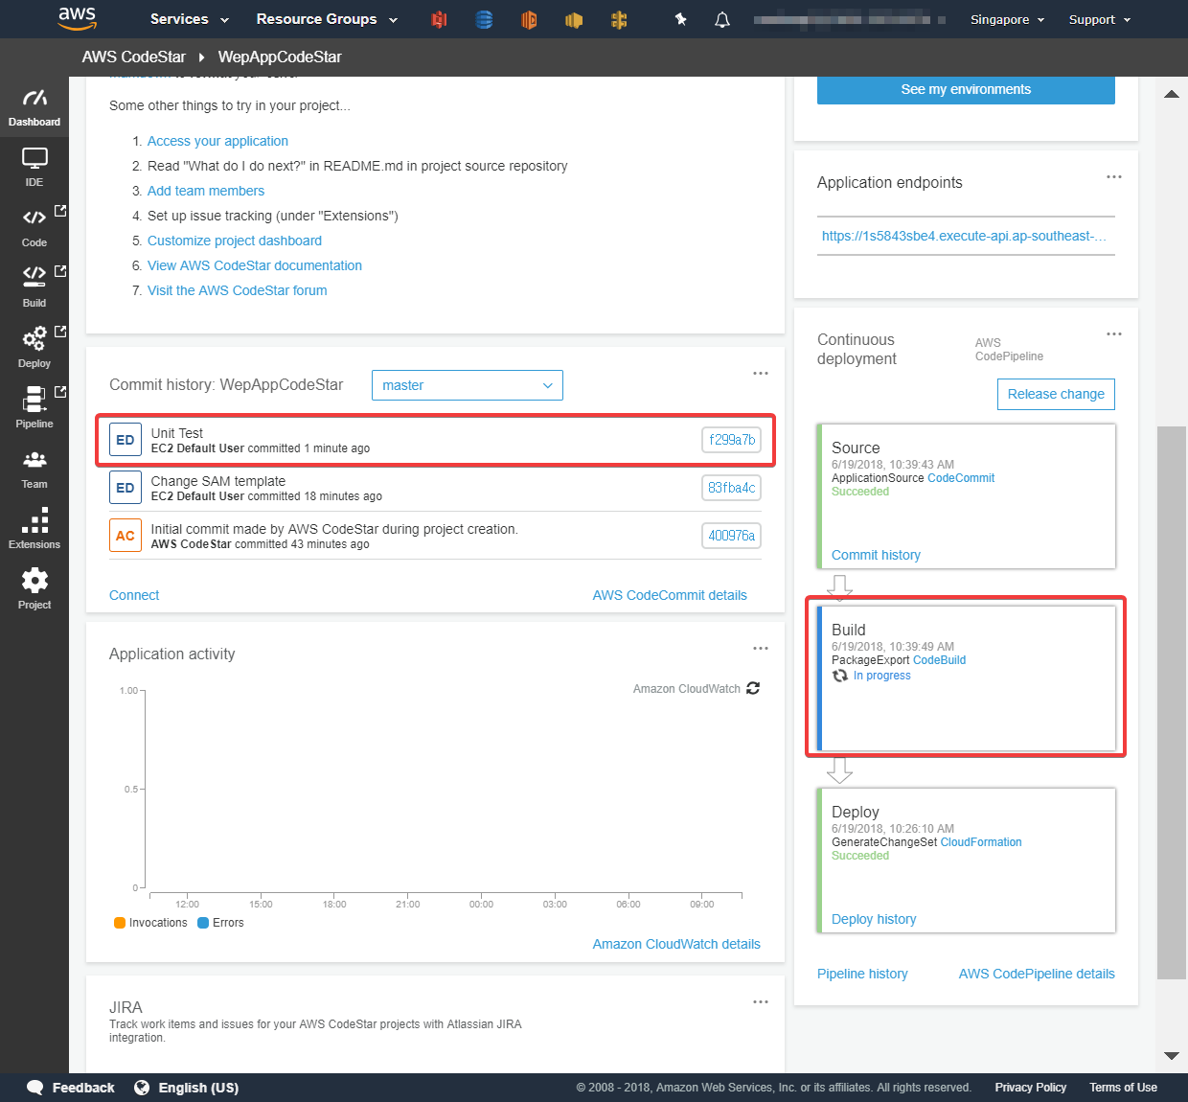Open AWS CodeCommit details link
Viewport: 1188px width, 1102px height.
(670, 595)
